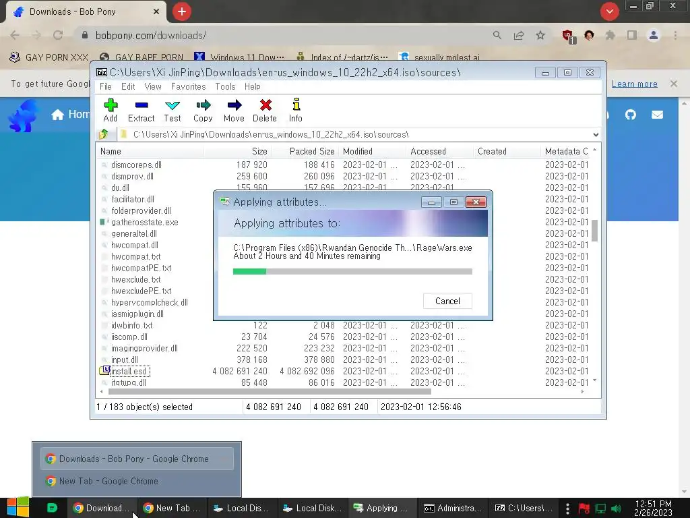Click the Extract toolbar icon
This screenshot has width=690, height=518.
pyautogui.click(x=142, y=110)
